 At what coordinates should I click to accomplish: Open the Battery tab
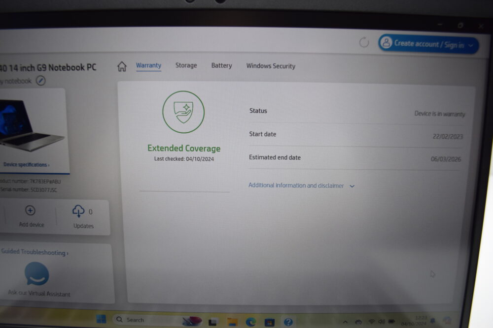(222, 65)
